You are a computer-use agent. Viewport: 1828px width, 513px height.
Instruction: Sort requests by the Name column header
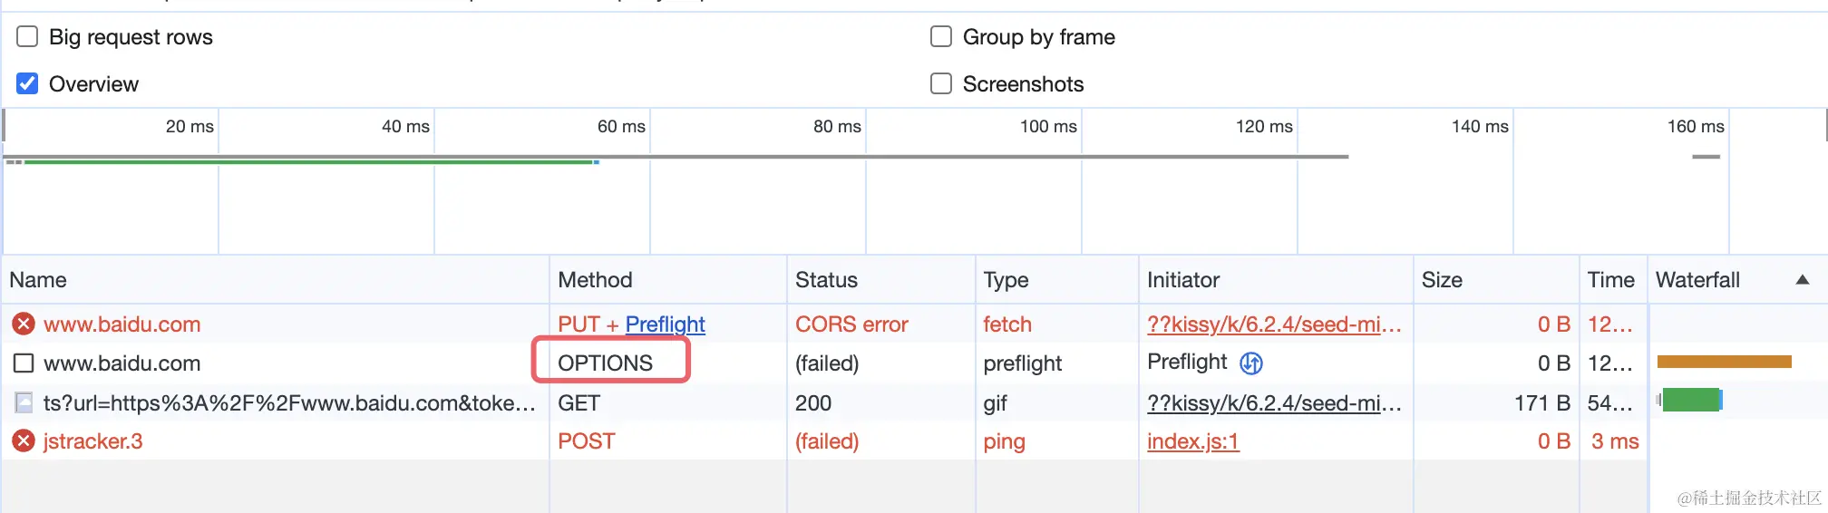coord(38,280)
